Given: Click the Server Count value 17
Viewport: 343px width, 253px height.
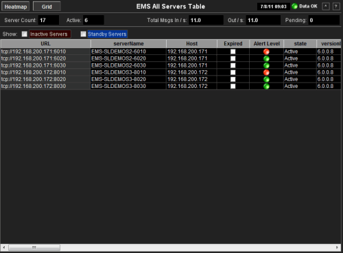Looking at the screenshot, I should (x=49, y=20).
